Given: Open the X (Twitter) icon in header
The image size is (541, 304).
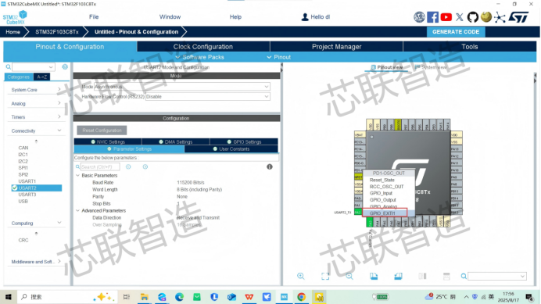Looking at the screenshot, I should point(459,17).
